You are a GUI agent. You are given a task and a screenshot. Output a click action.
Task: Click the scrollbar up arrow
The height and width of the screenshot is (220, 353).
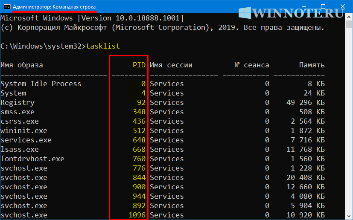(x=349, y=17)
